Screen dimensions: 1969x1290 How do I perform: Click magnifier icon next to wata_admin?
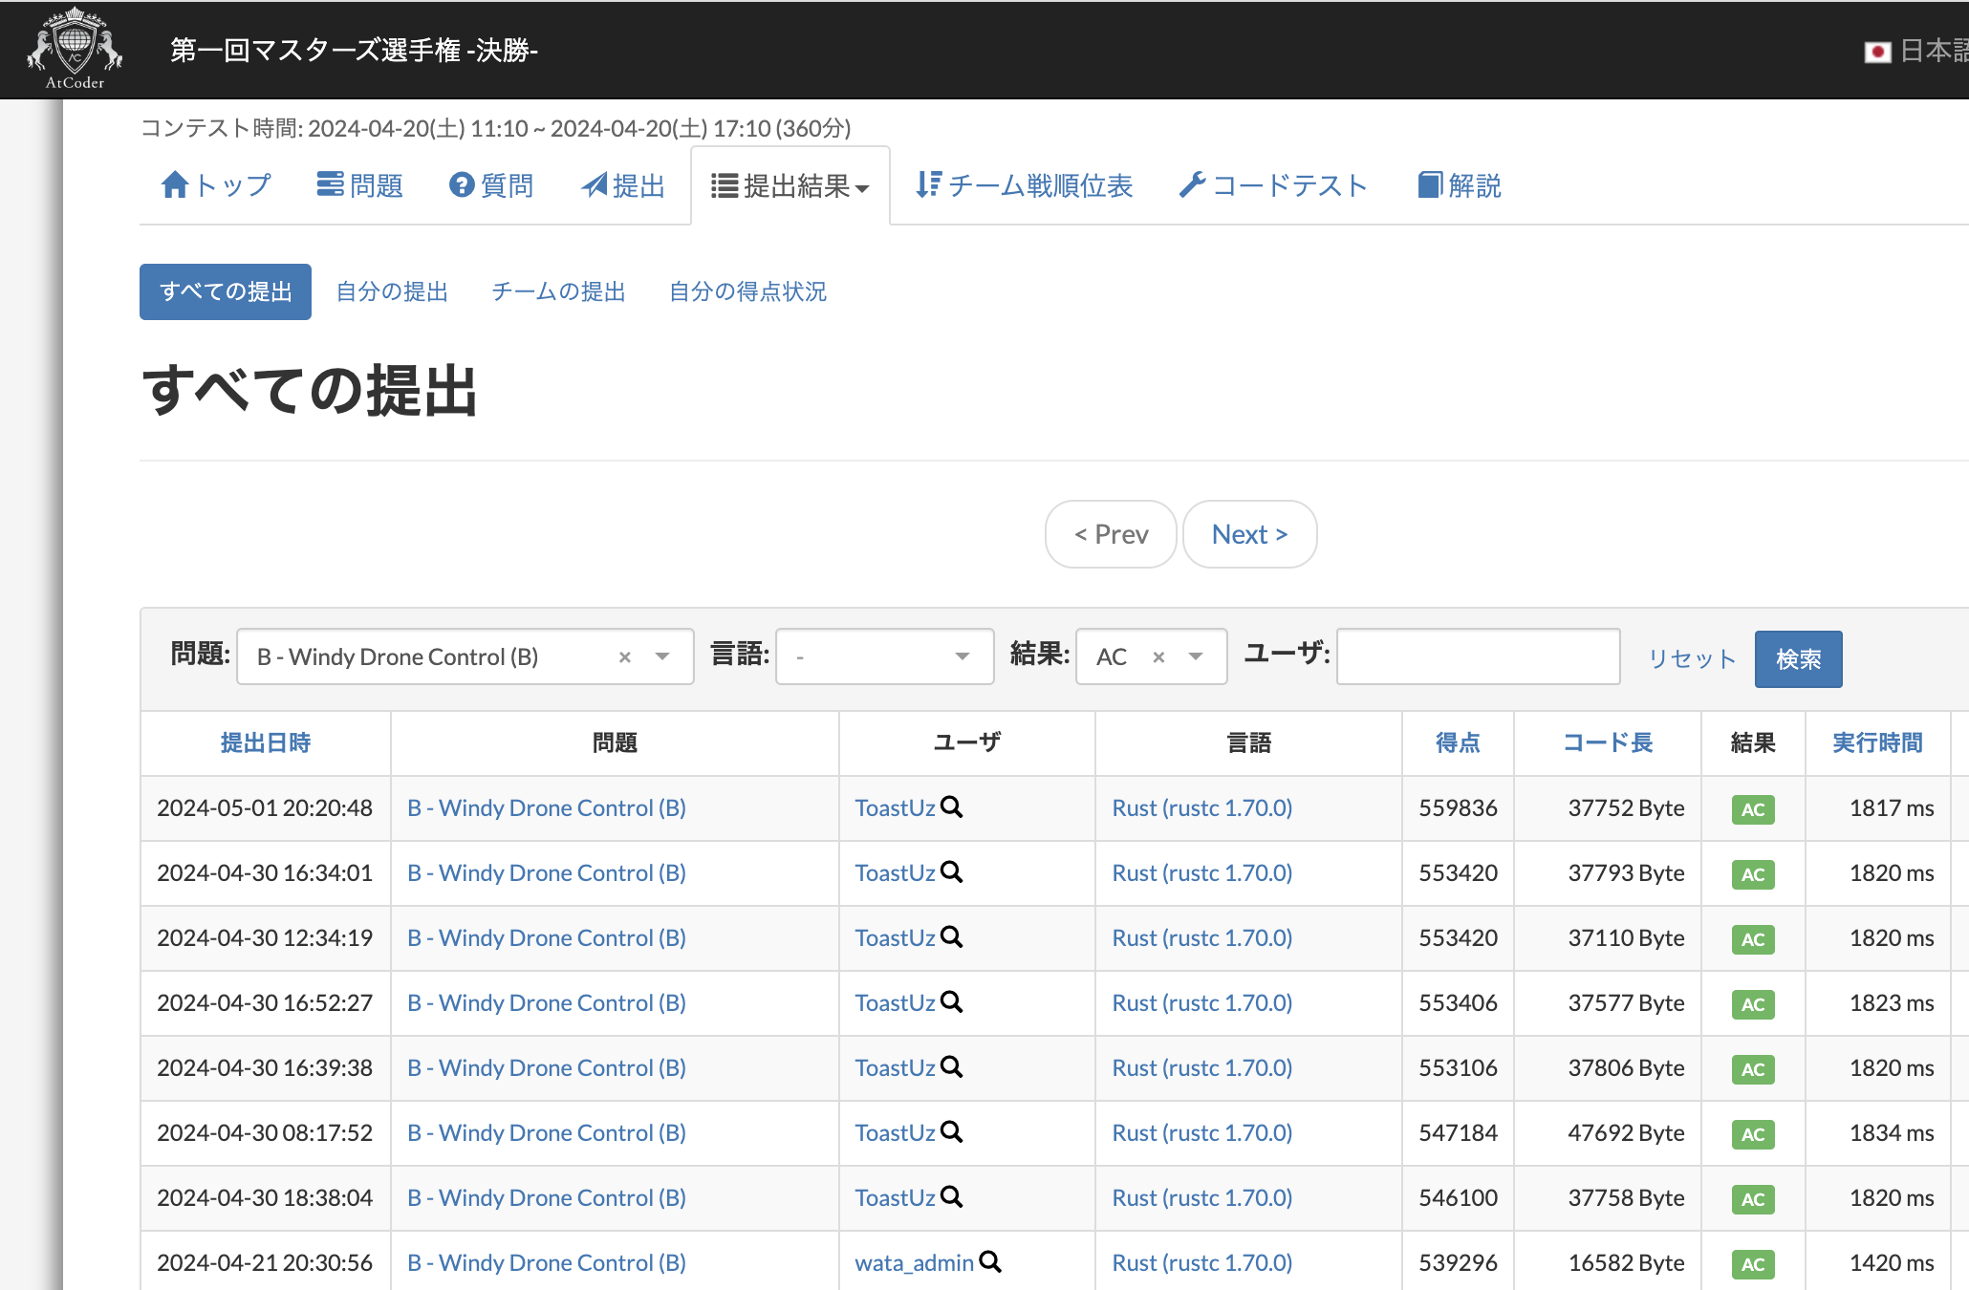click(991, 1262)
